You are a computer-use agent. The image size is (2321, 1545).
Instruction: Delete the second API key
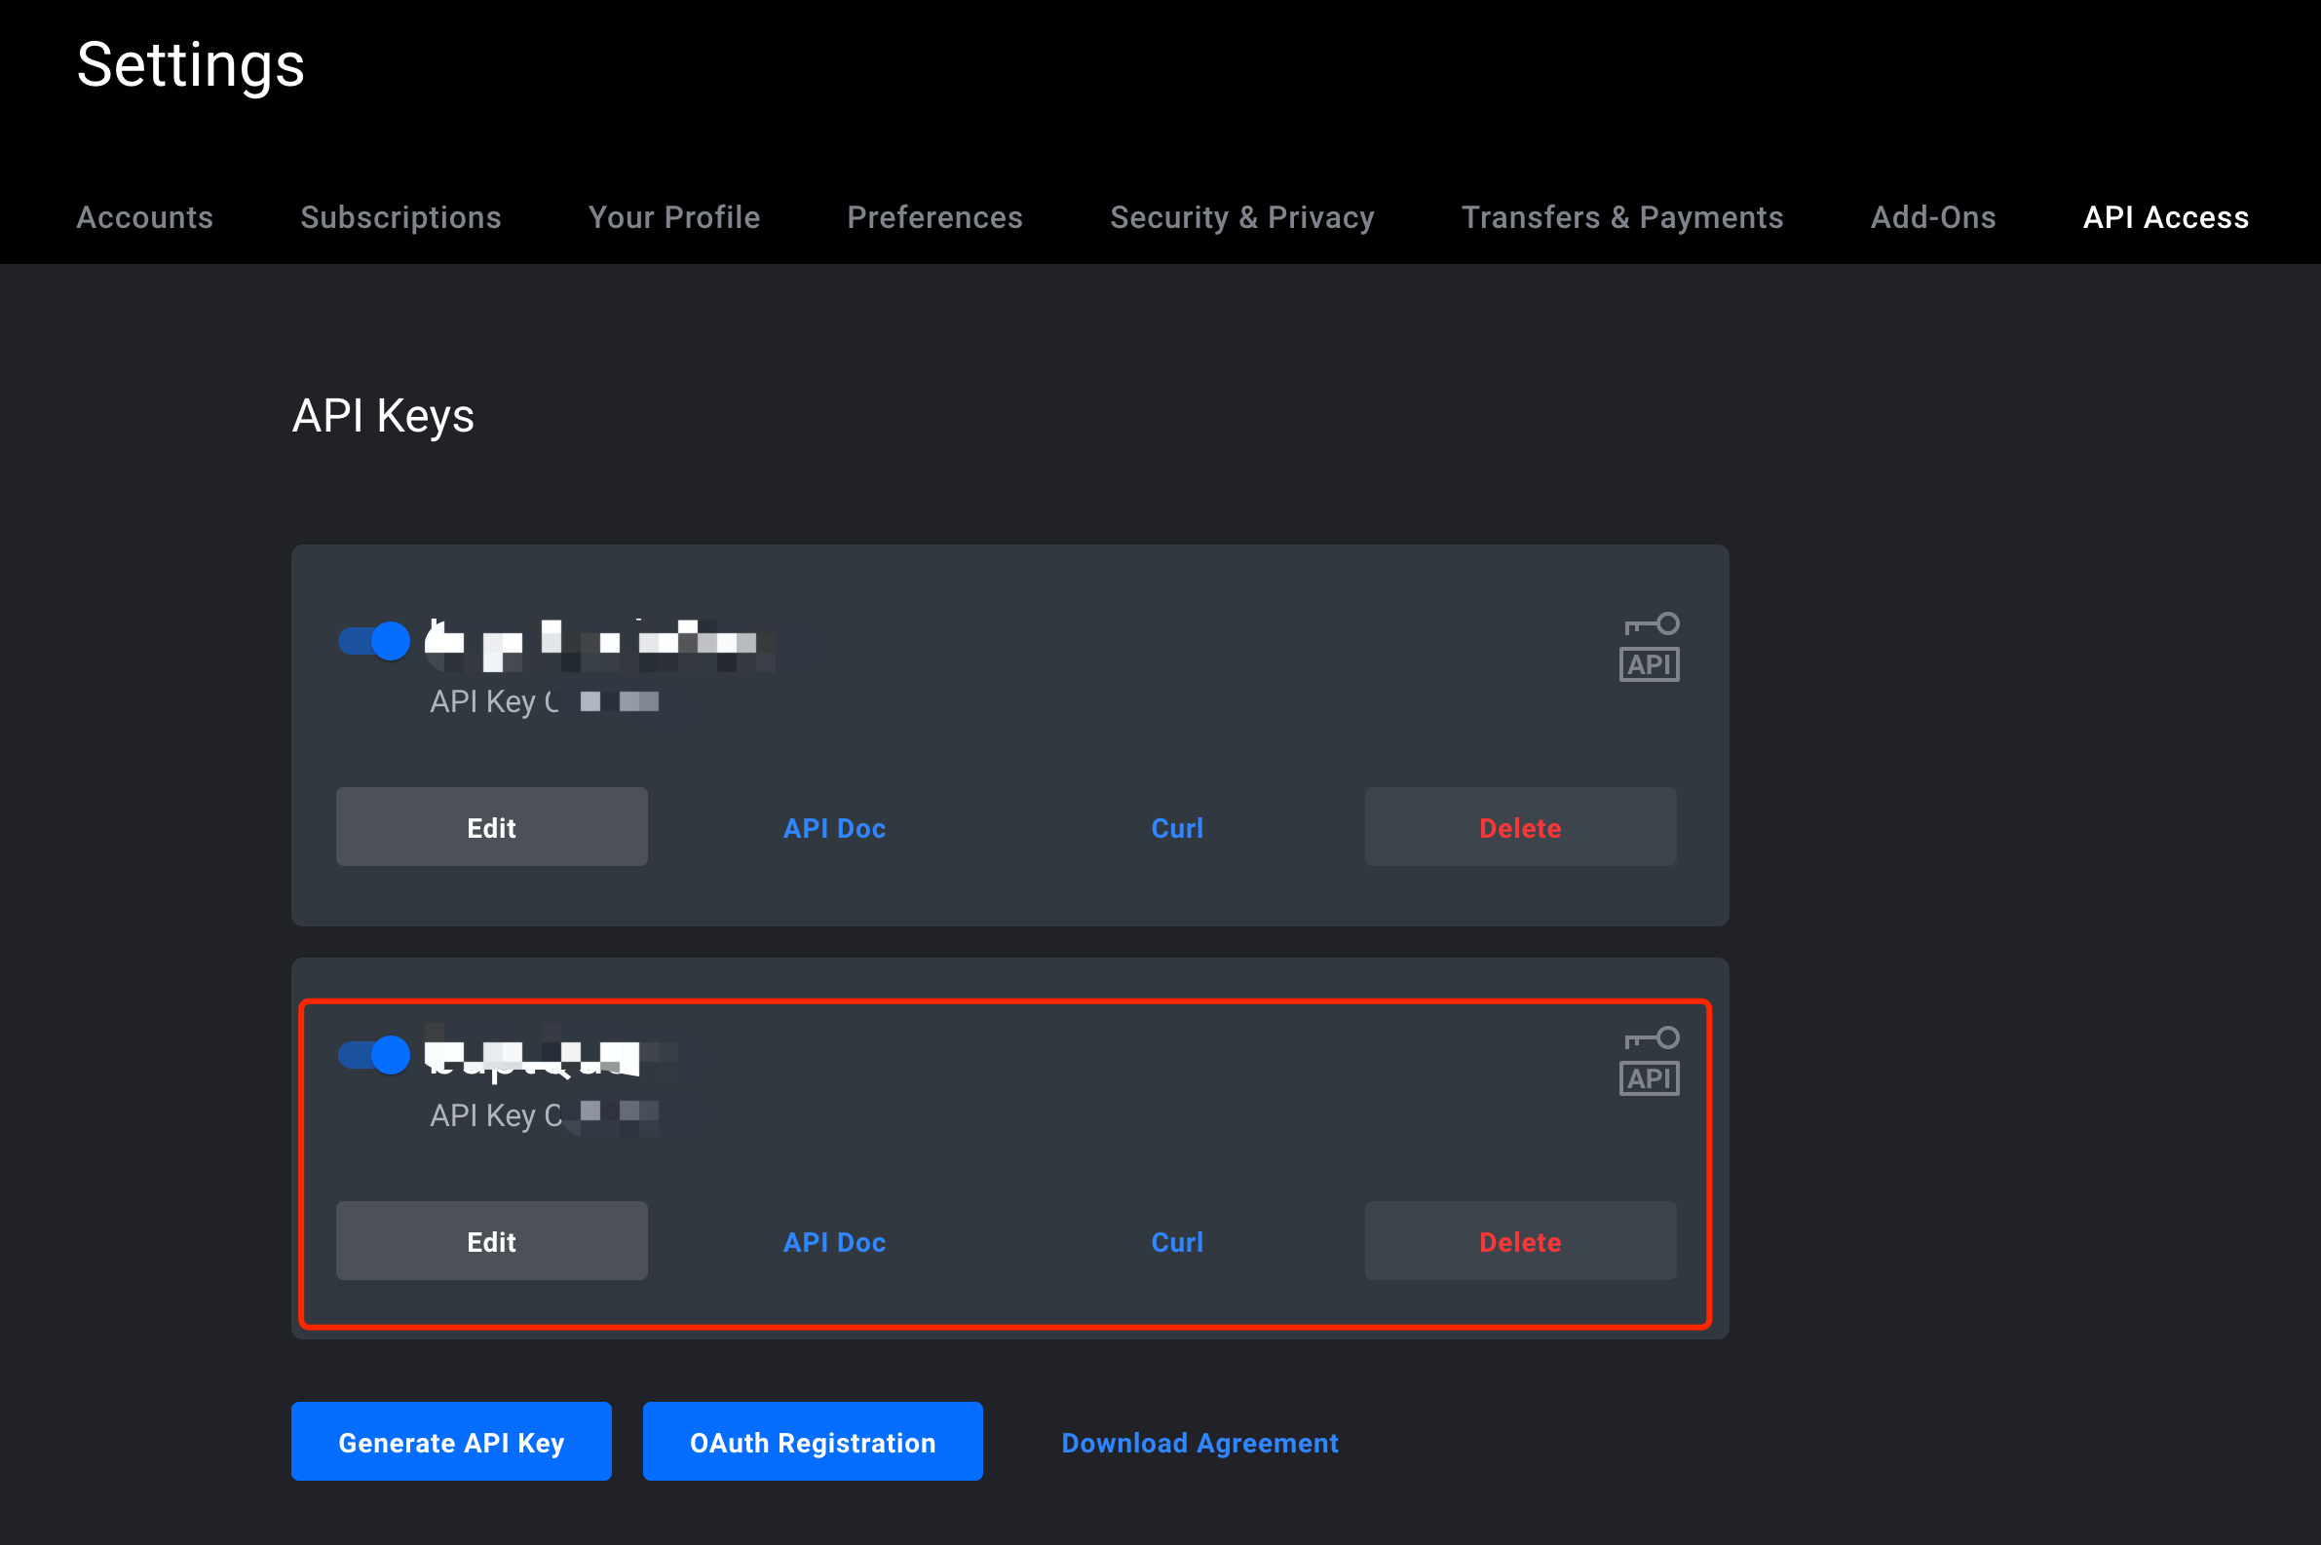point(1520,1241)
